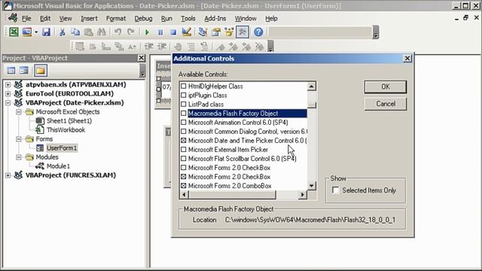Click the controls list scroll-up arrow
Viewport: 482px width, 271px height.
tap(311, 87)
